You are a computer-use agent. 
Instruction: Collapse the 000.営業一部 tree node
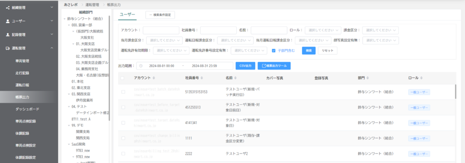69,25
